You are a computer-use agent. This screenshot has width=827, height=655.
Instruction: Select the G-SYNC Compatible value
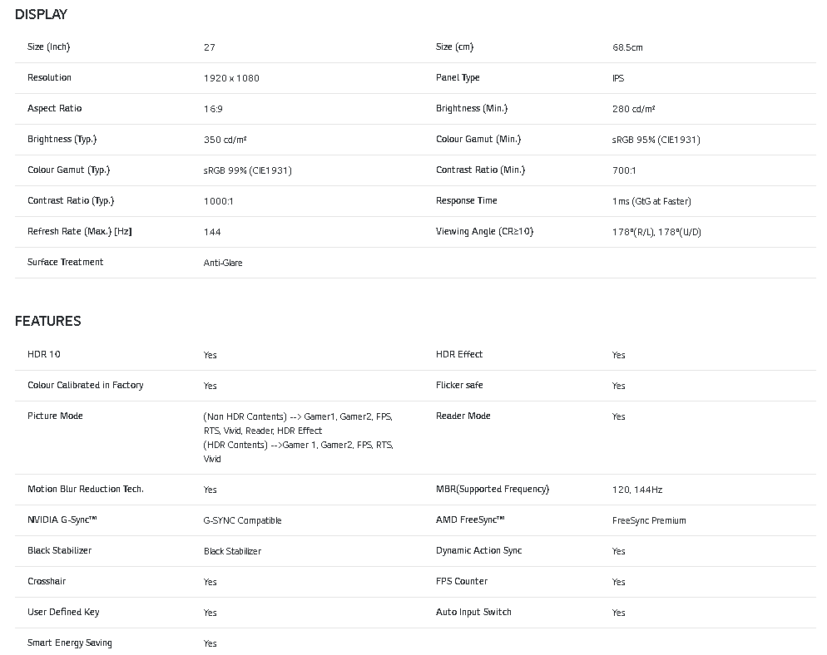click(x=242, y=520)
